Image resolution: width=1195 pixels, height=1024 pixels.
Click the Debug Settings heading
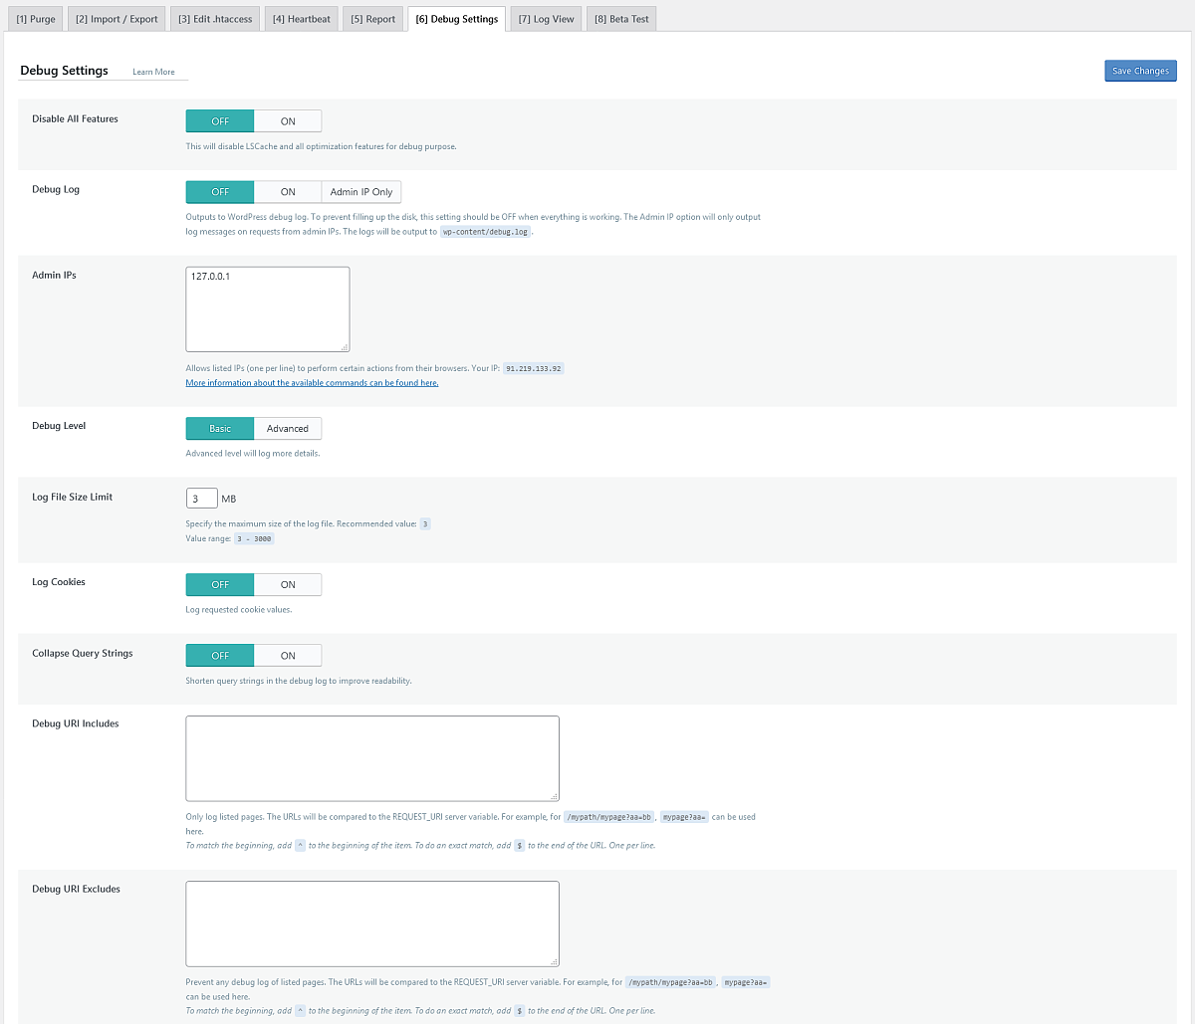click(x=64, y=71)
